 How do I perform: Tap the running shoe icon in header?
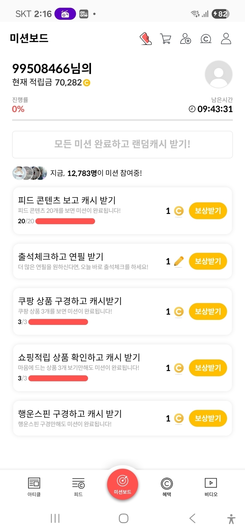pos(146,39)
